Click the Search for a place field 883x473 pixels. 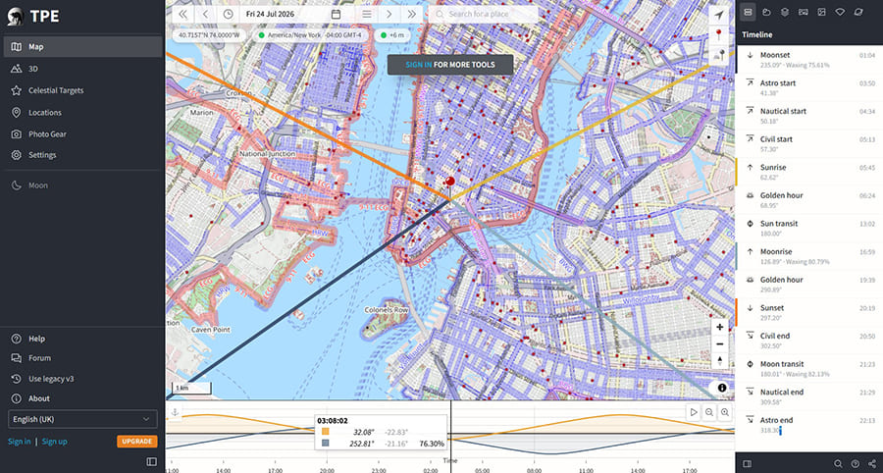[483, 14]
